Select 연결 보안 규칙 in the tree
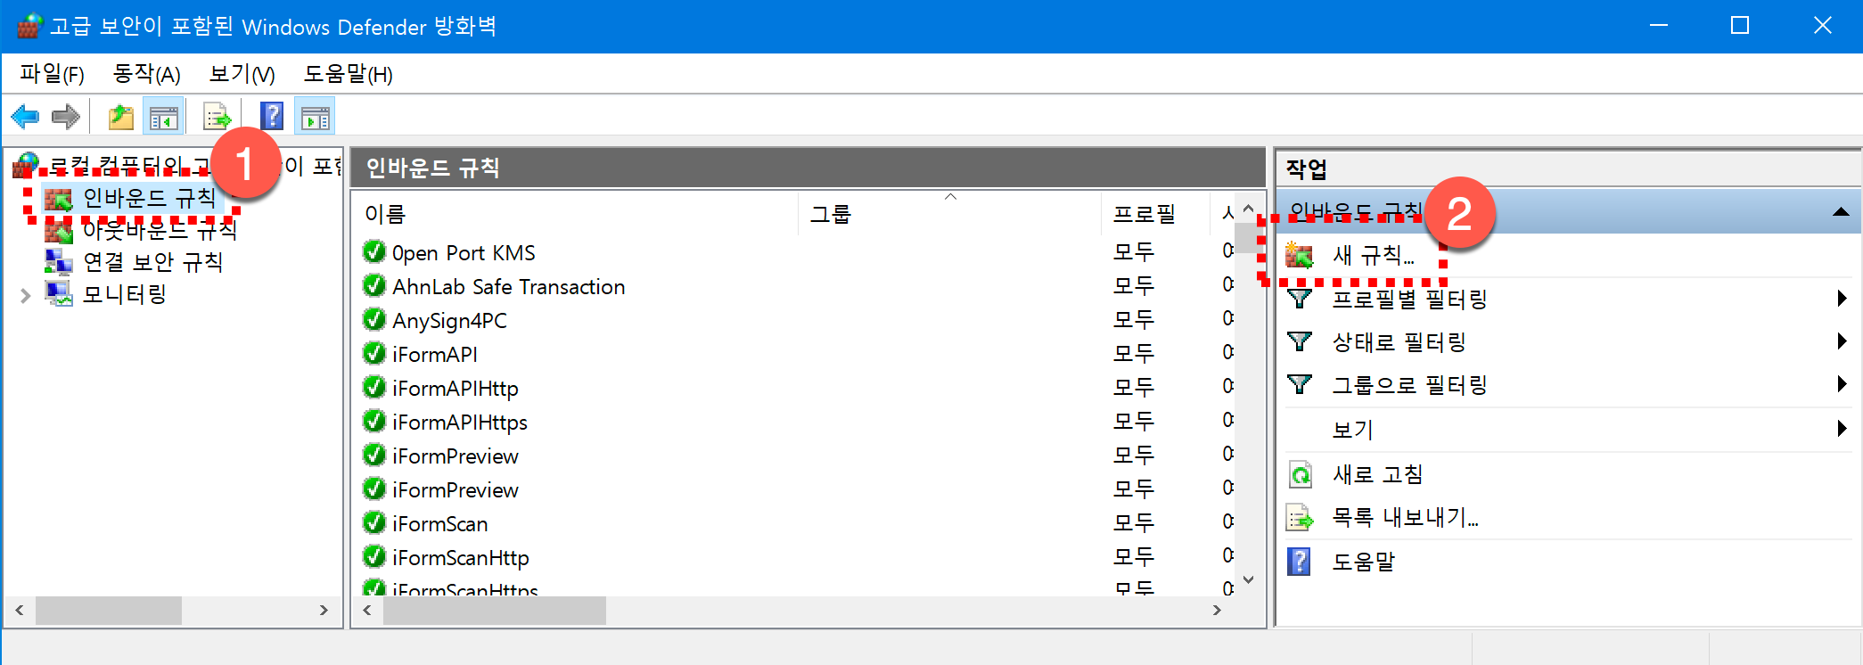Image resolution: width=1863 pixels, height=665 pixels. [152, 262]
